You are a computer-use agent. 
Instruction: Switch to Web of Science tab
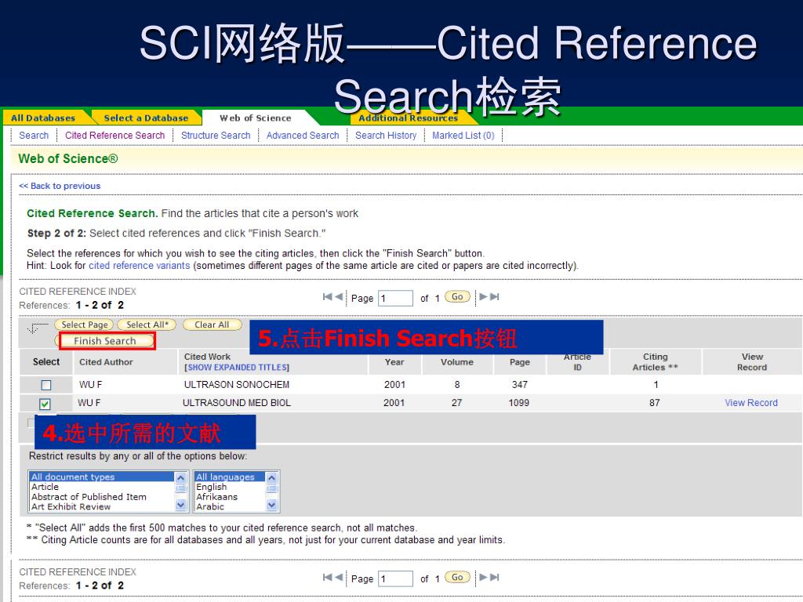tap(256, 118)
